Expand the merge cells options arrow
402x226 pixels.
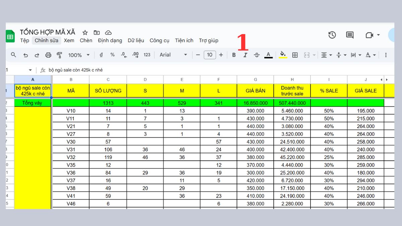pos(314,55)
